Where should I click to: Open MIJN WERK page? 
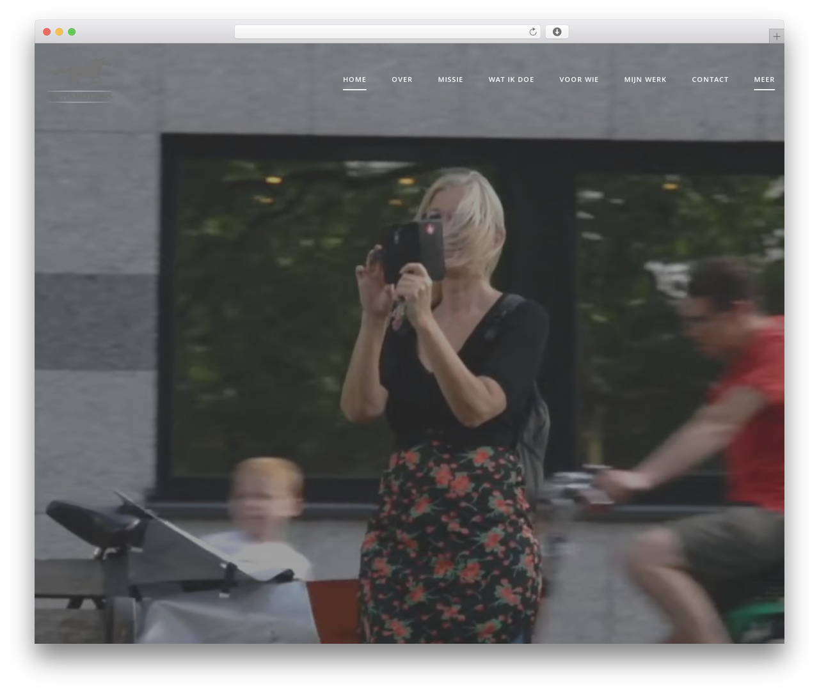645,79
